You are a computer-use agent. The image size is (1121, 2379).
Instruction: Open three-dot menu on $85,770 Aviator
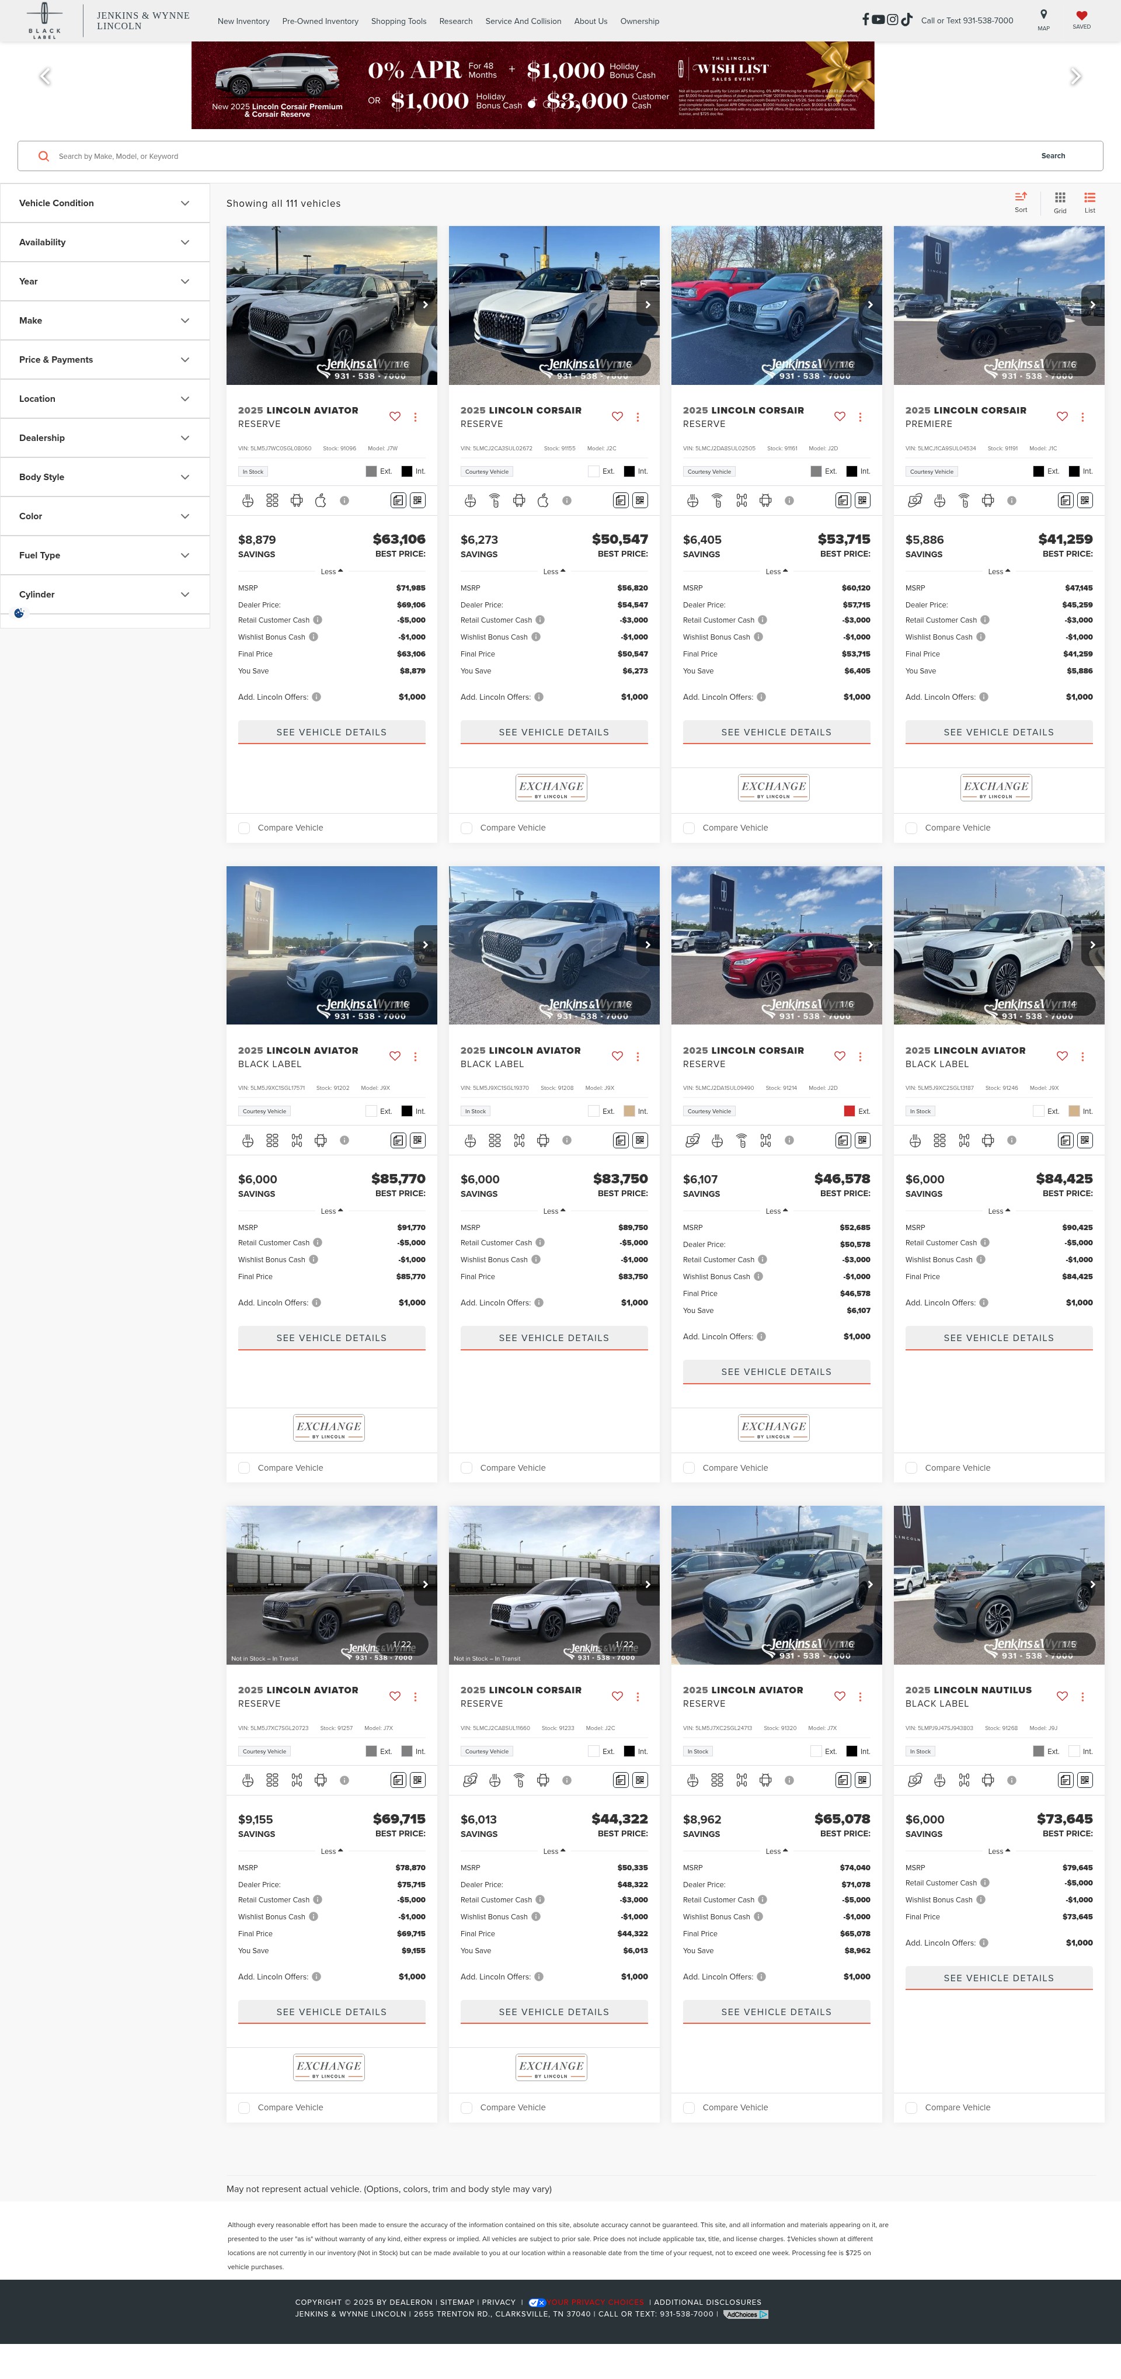coord(416,1057)
